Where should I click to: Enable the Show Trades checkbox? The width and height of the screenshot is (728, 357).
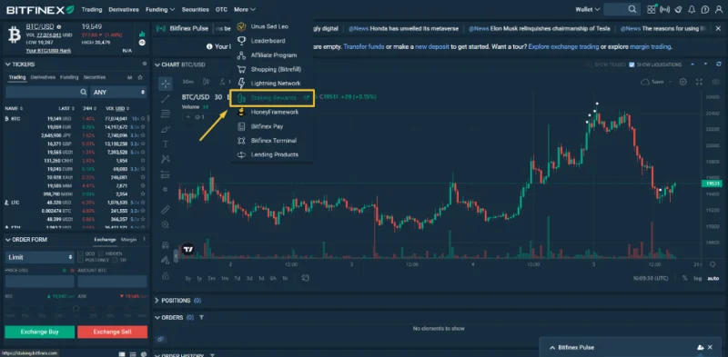pyautogui.click(x=589, y=64)
